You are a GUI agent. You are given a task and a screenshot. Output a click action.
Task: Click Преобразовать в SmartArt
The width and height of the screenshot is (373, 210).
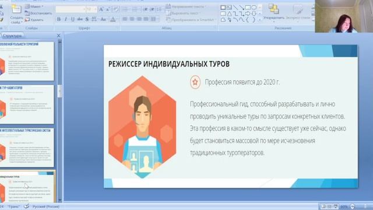(x=191, y=20)
